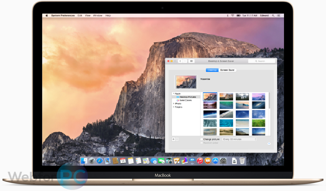The width and height of the screenshot is (326, 191).
Task: Show all preferences grid button
Action: [191, 61]
